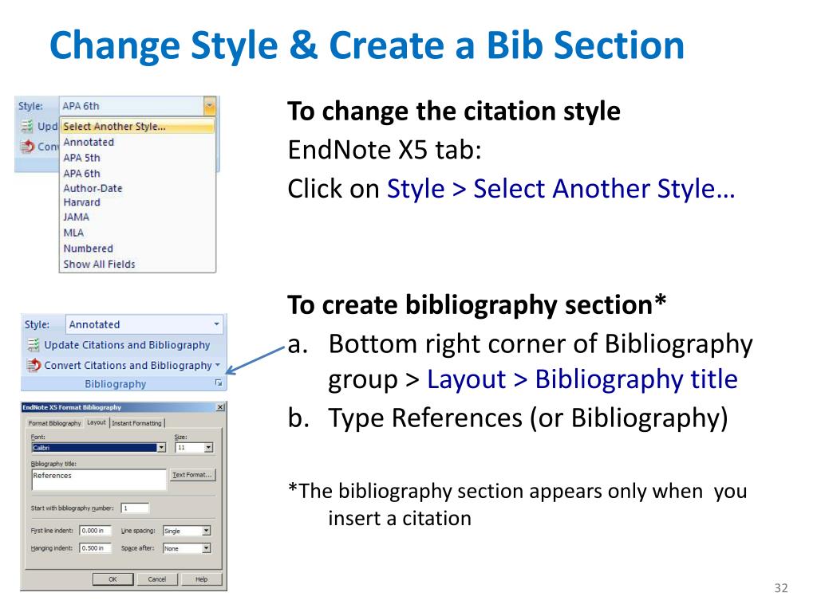Click OK in Format Bibliography dialog
Viewport: 817px width, 612px height.
pos(113,579)
